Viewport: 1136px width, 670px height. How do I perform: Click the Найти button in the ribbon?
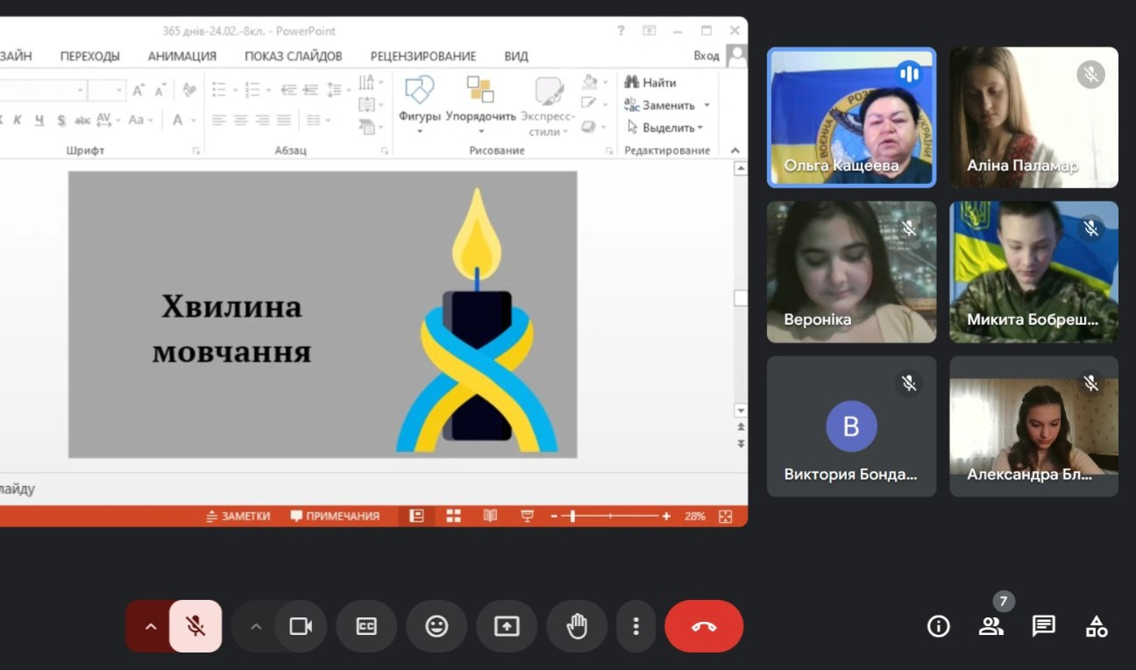650,82
